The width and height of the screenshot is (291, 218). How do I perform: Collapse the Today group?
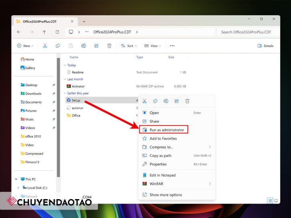tap(65, 65)
